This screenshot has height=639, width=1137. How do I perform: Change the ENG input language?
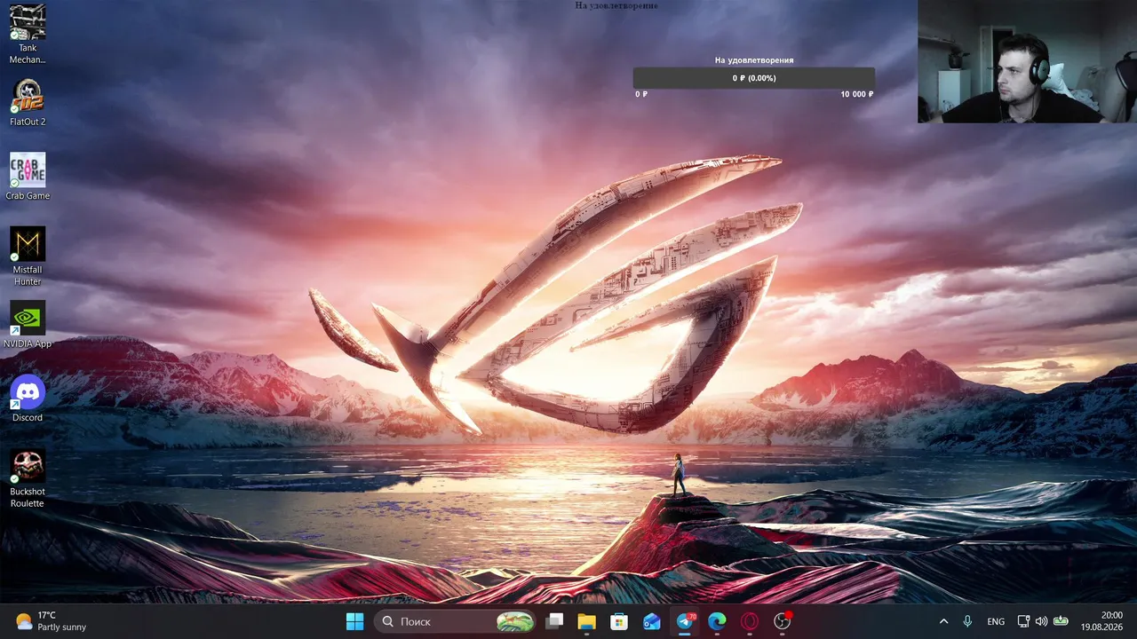pyautogui.click(x=996, y=622)
